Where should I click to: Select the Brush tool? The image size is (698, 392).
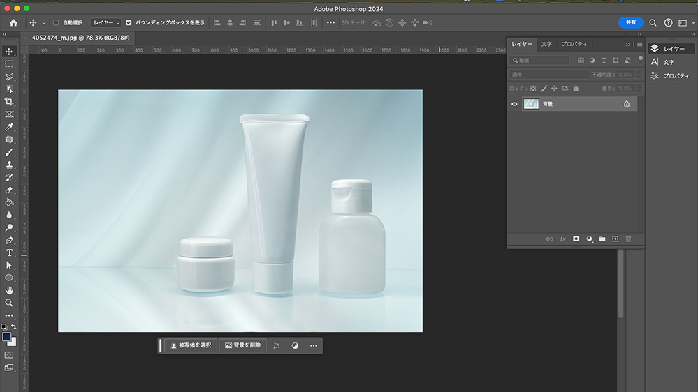click(x=9, y=152)
